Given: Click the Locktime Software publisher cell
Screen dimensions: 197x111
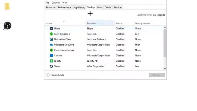Looking at the screenshot, I should click(x=96, y=39).
